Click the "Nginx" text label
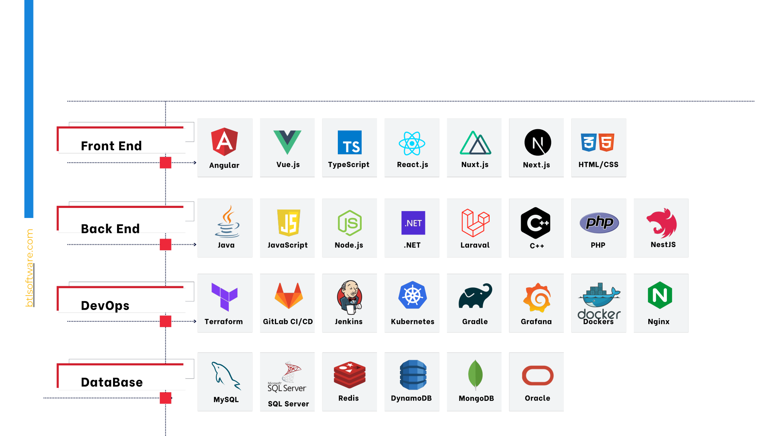This screenshot has width=775, height=436. [x=658, y=322]
